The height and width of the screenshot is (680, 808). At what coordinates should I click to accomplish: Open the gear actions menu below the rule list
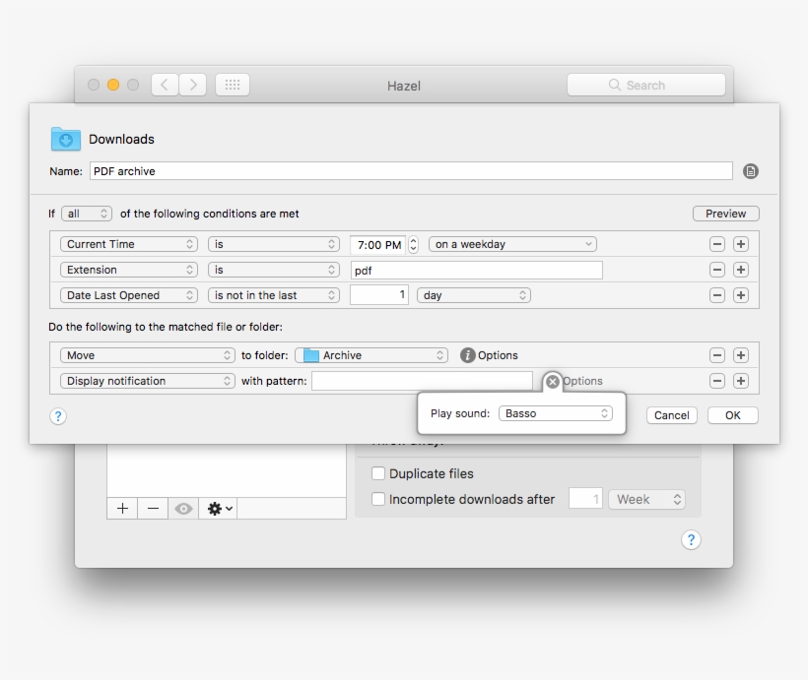pos(221,509)
